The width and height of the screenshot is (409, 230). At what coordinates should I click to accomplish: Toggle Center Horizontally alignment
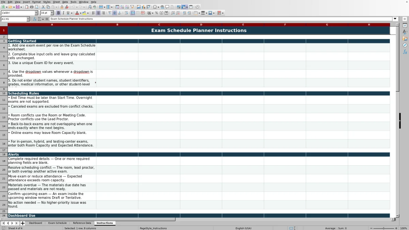[x=98, y=13]
